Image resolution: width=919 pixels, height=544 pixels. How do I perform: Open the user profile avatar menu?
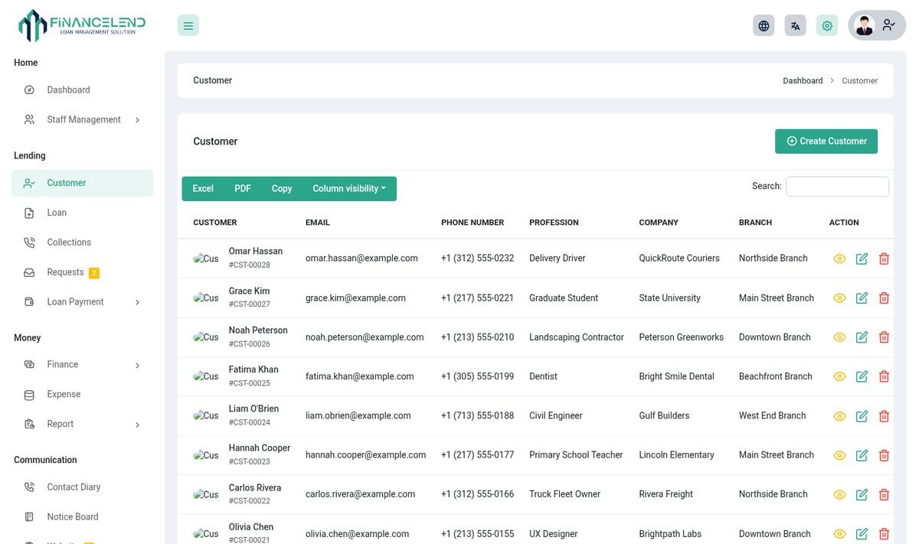tap(877, 25)
